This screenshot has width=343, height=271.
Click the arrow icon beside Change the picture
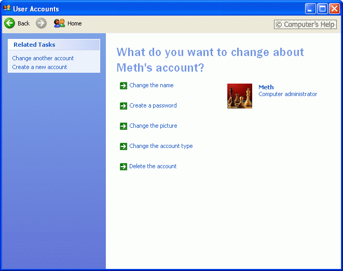[124, 126]
